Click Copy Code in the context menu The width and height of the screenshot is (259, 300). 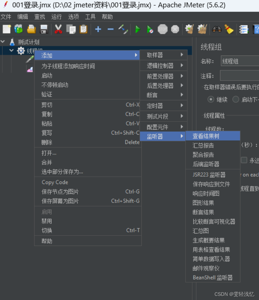(x=55, y=182)
